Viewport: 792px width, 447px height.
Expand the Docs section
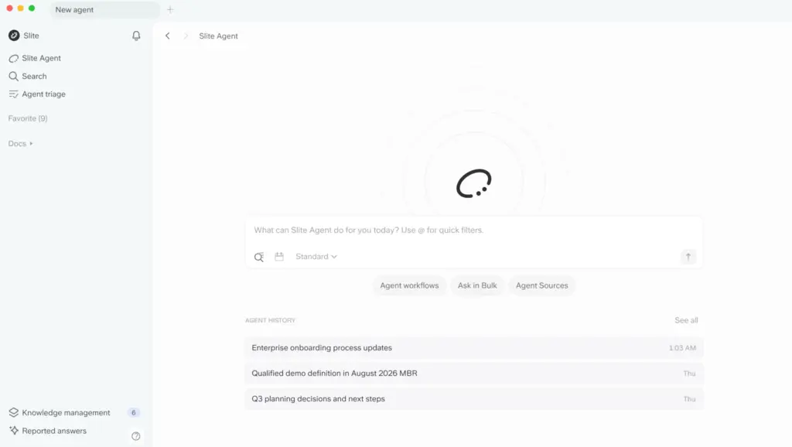point(21,143)
